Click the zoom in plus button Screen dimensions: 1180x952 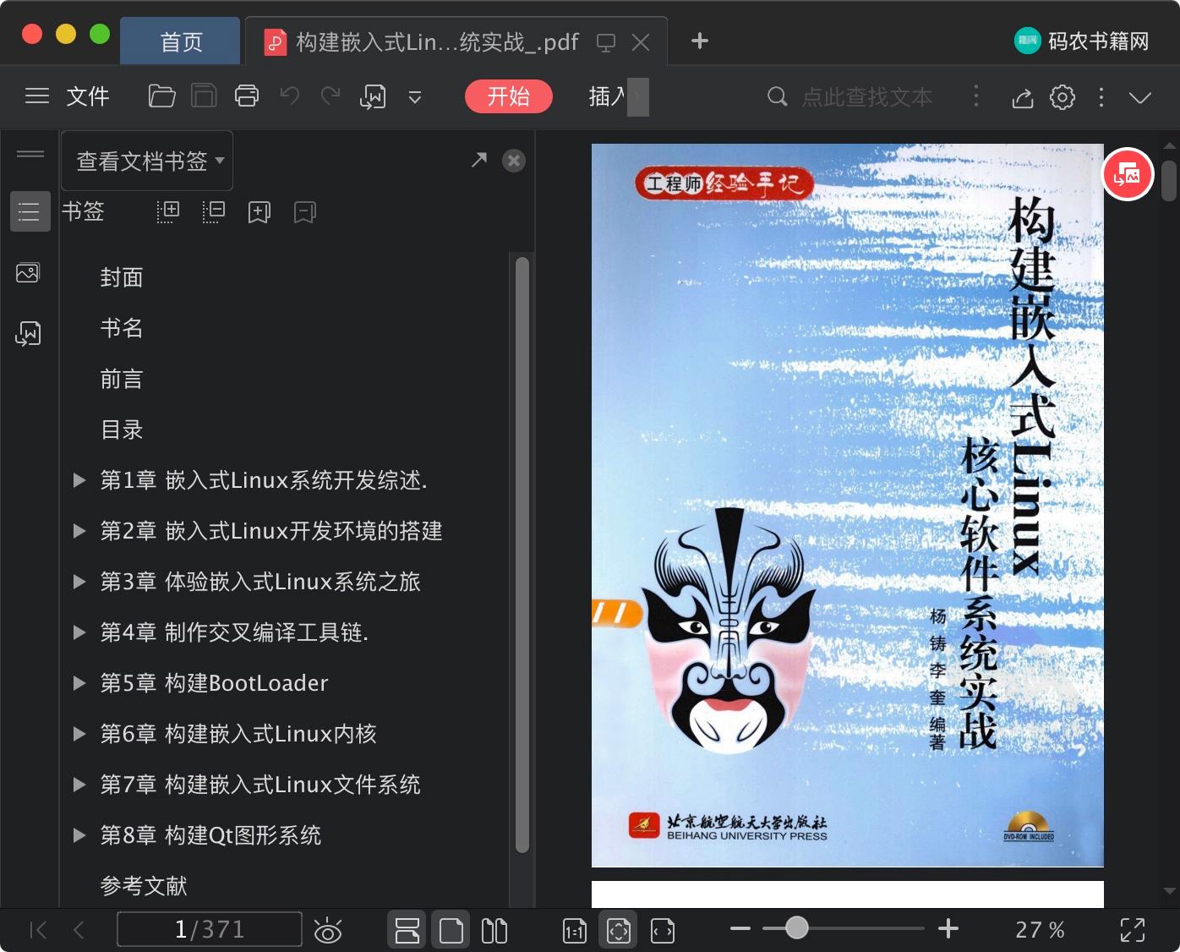coord(948,928)
